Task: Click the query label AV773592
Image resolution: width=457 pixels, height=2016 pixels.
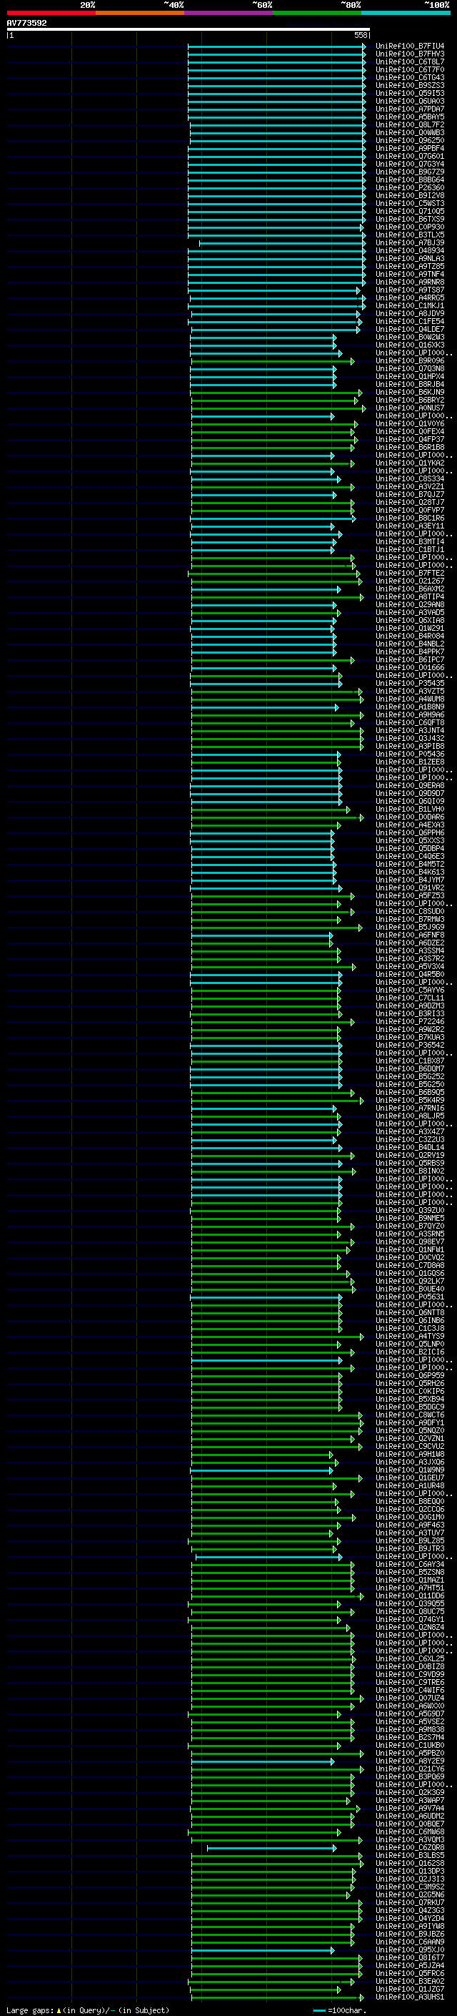Action: 26,23
